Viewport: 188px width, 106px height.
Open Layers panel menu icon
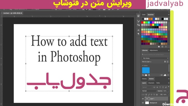169,83
